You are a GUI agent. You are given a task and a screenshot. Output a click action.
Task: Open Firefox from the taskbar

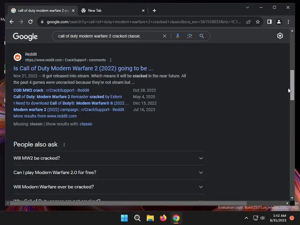[163, 218]
